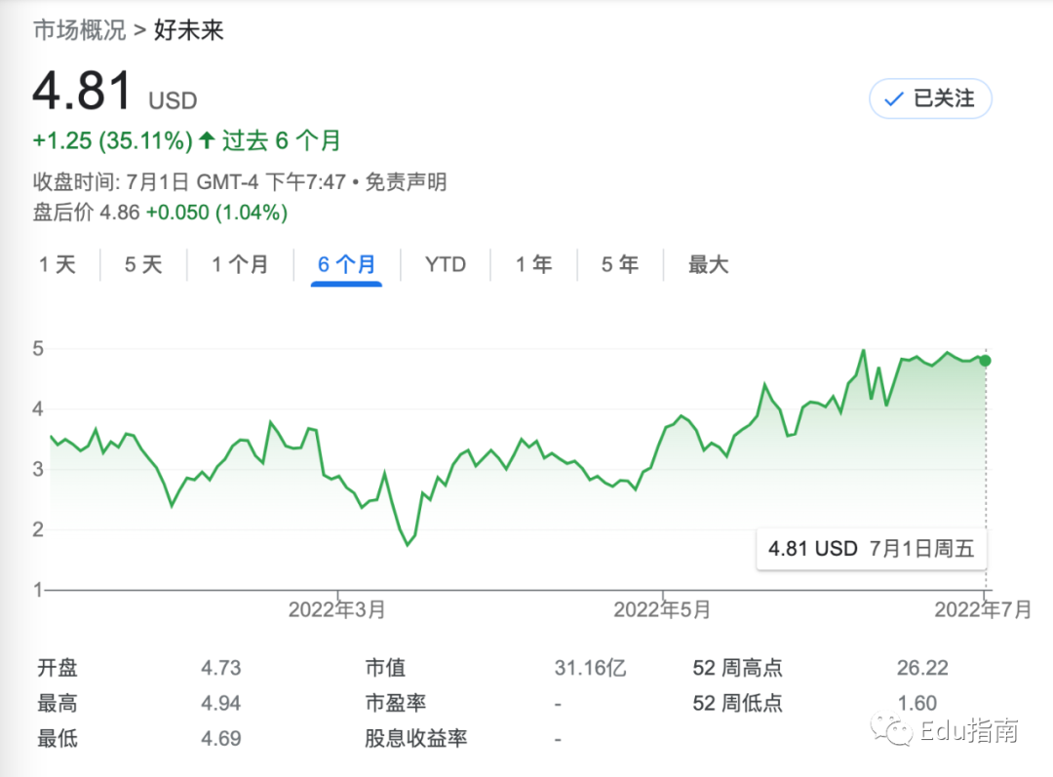Viewport: 1053px width, 777px height.
Task: Open the 市场概况 breadcrumb link
Action: pyautogui.click(x=79, y=30)
